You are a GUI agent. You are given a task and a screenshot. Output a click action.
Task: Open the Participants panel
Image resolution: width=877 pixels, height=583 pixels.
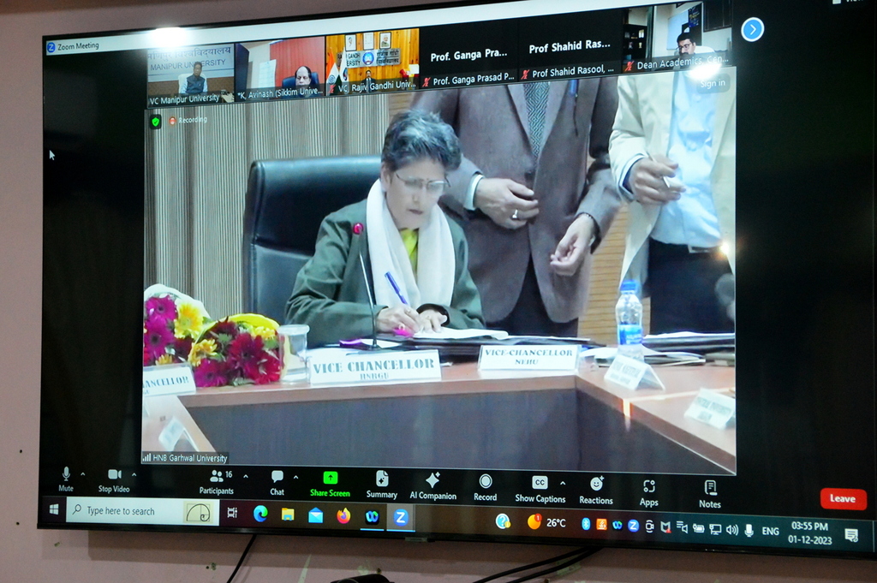point(217,482)
